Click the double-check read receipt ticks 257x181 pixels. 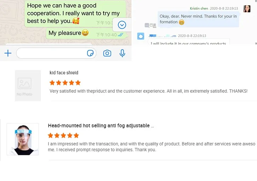[x=121, y=35]
